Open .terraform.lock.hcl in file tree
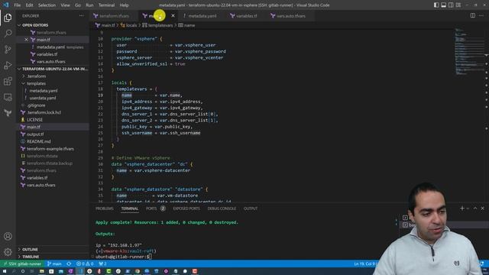Screen dimensions: 489x275 point(44,112)
